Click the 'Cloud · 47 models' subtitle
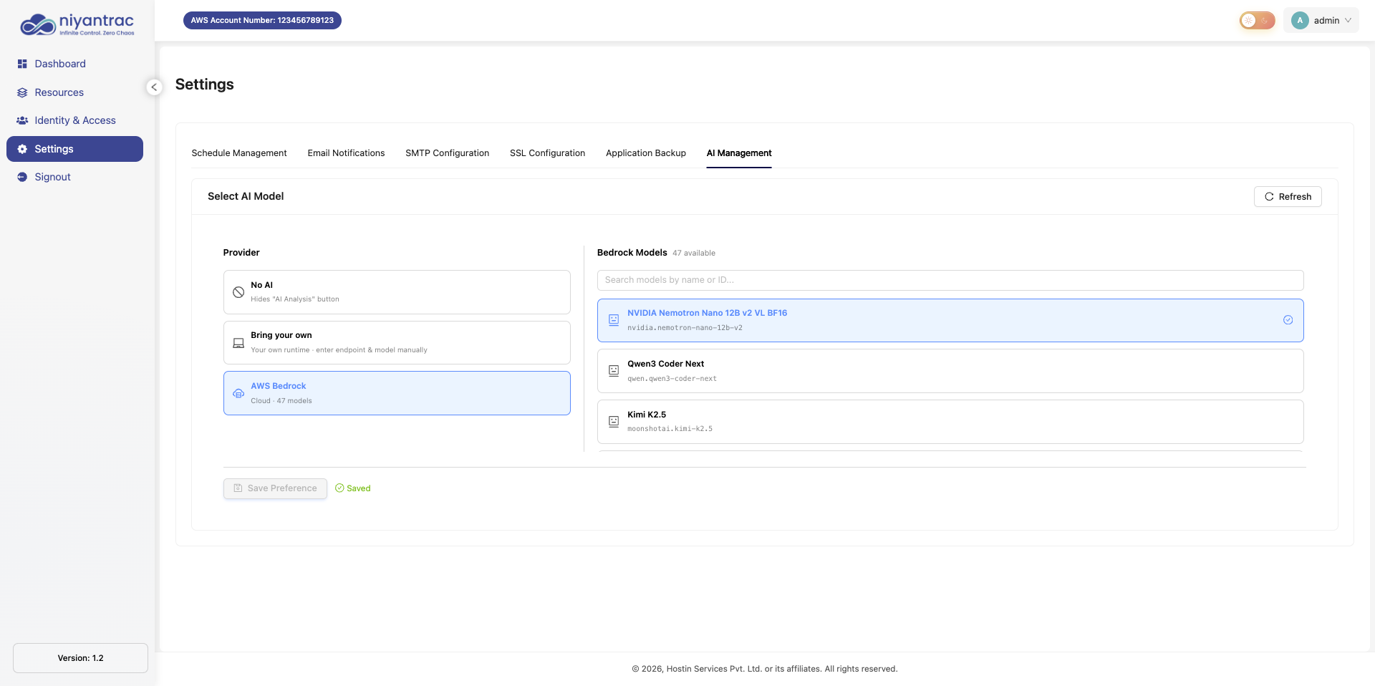The height and width of the screenshot is (686, 1375). (281, 401)
